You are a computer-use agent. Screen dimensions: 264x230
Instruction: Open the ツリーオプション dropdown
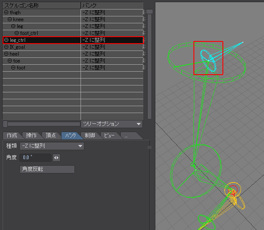point(112,124)
